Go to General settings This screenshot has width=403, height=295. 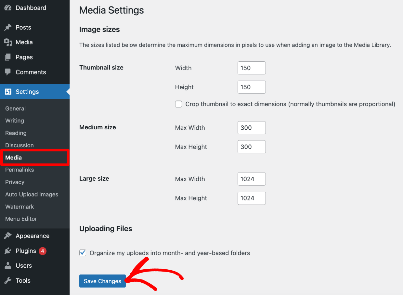point(15,108)
